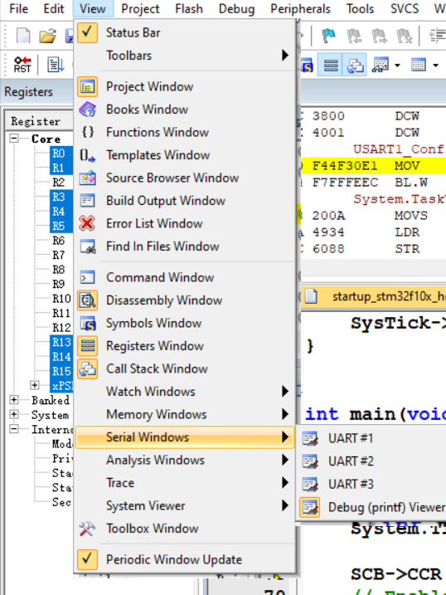Open the SVCS menu
The height and width of the screenshot is (595, 446).
405,8
